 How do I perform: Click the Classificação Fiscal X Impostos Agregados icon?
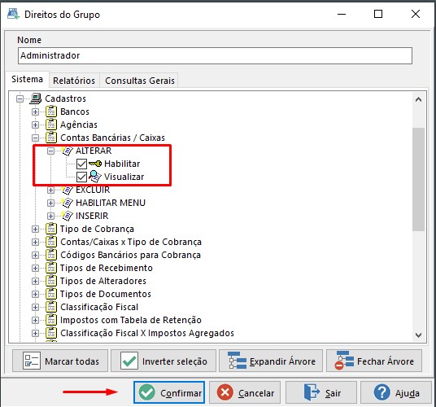pos(51,333)
